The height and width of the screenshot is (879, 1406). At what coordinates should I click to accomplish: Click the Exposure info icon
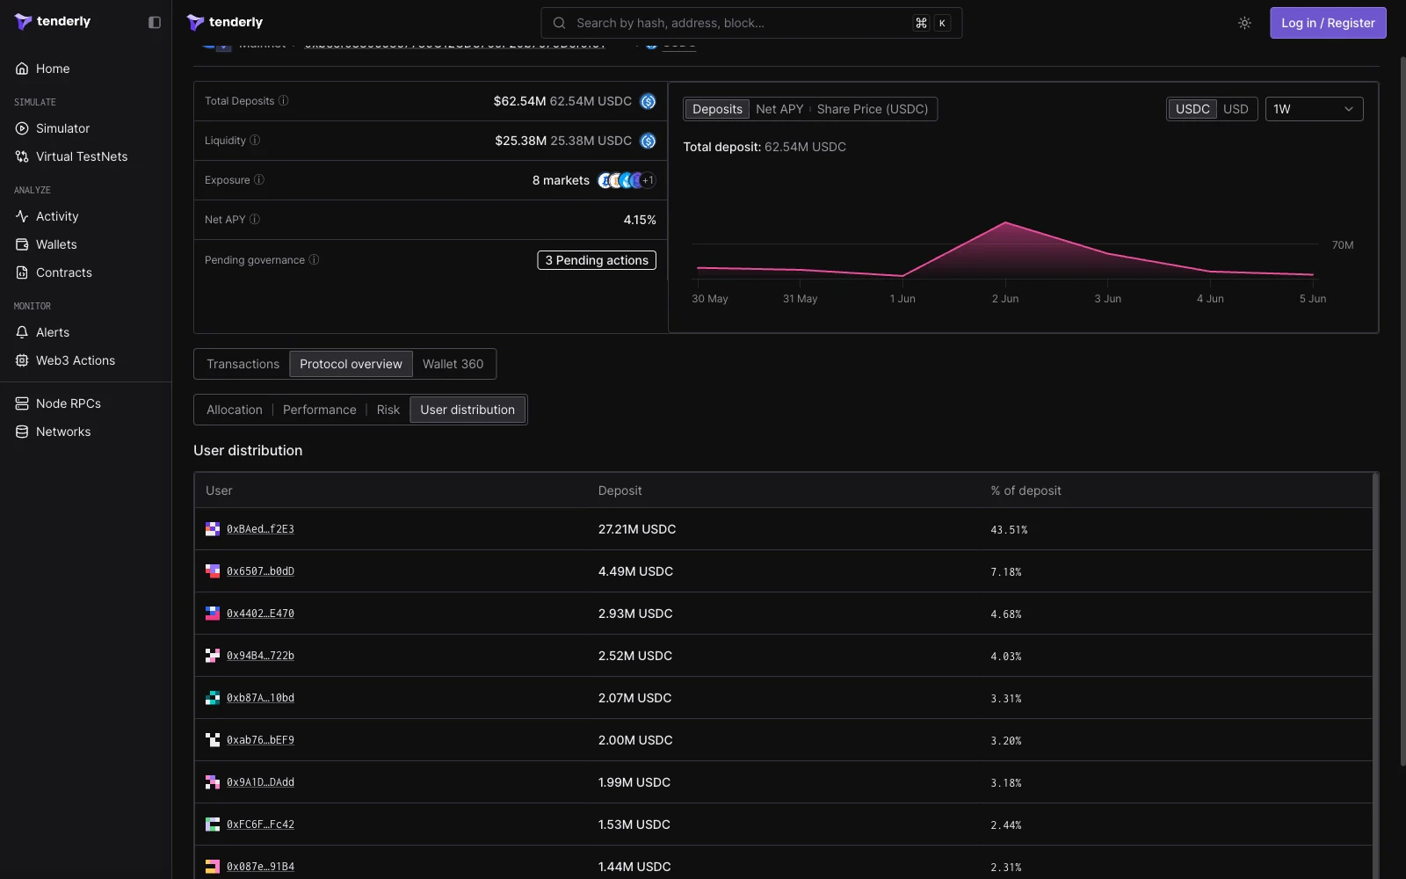click(x=259, y=180)
